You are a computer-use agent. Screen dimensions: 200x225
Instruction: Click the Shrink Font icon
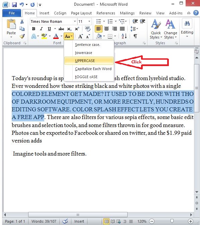pos(88,36)
